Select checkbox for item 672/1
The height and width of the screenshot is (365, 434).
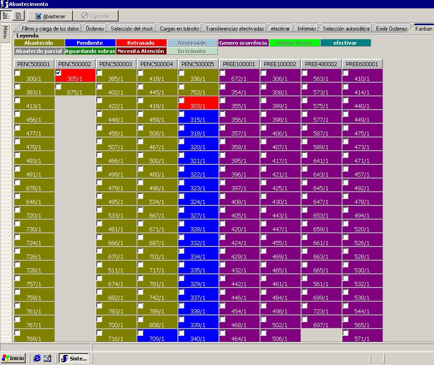click(x=222, y=73)
